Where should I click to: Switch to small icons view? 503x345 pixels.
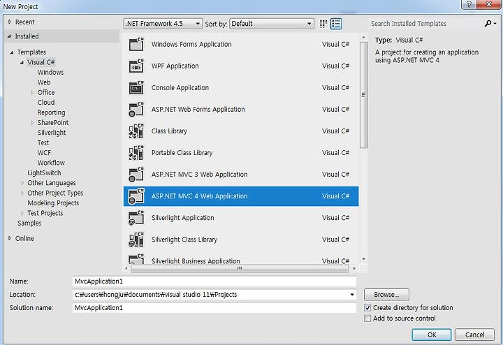[x=323, y=24]
